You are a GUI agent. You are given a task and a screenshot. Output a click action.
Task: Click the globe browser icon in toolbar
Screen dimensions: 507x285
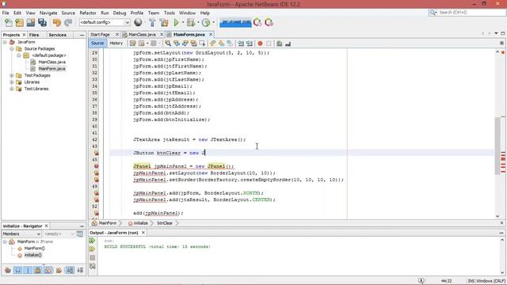tap(138, 22)
